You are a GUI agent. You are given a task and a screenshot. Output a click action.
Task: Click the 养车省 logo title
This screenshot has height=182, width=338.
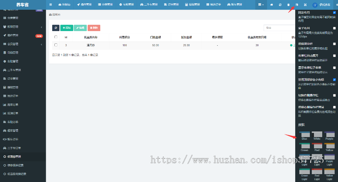[23, 5]
